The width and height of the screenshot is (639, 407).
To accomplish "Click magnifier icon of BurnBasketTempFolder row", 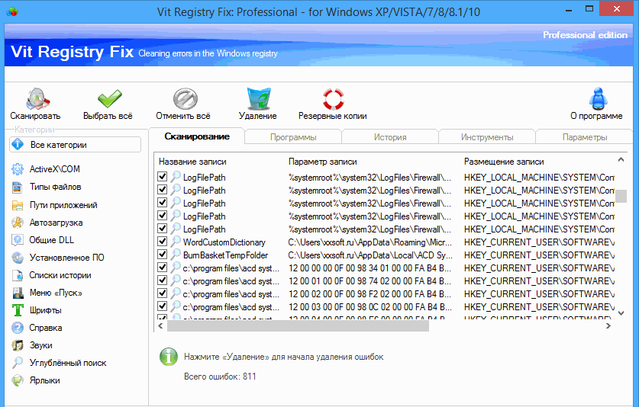I will click(x=176, y=255).
